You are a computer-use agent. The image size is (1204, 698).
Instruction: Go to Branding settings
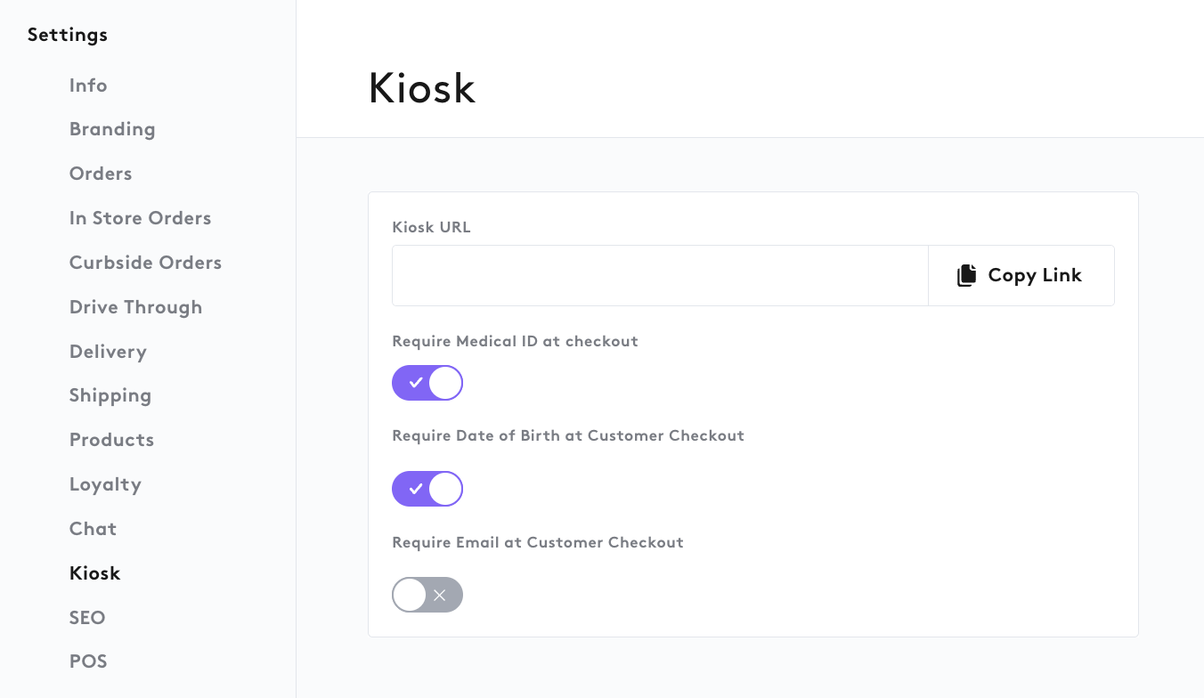click(x=112, y=129)
